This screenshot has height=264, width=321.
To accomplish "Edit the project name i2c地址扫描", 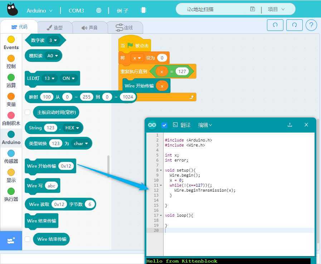I will pyautogui.click(x=200, y=9).
